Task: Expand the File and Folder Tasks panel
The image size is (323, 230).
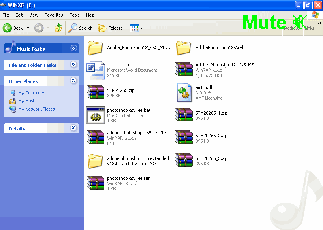Action: pyautogui.click(x=73, y=64)
